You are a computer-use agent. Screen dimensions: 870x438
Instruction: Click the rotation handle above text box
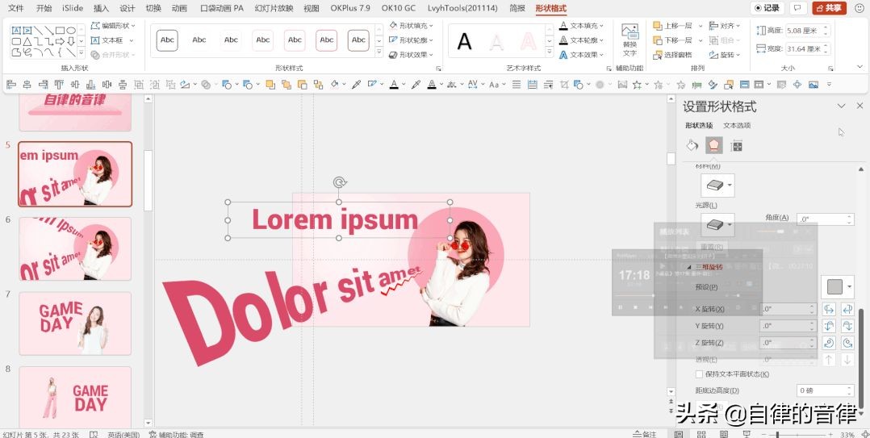(x=340, y=182)
